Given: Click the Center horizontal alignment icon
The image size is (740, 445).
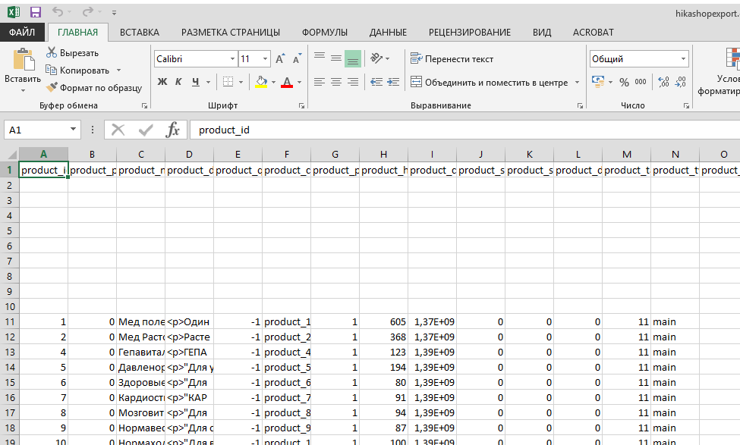Looking at the screenshot, I should click(335, 82).
